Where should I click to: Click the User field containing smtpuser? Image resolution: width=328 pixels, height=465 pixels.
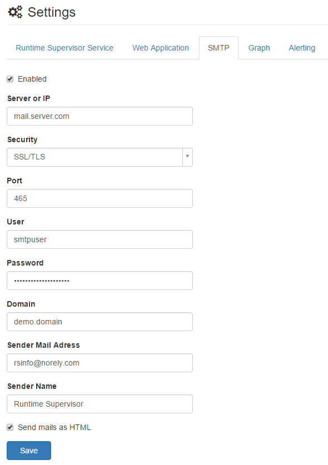click(x=100, y=239)
